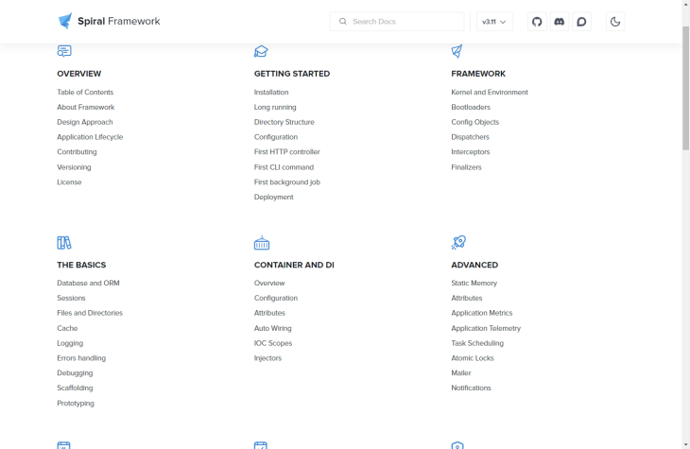The width and height of the screenshot is (690, 449).
Task: Expand the v3.11 version dropdown
Action: pos(494,22)
